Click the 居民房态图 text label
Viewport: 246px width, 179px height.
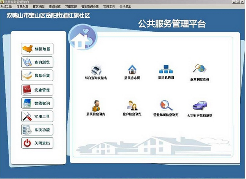pyautogui.click(x=132, y=78)
